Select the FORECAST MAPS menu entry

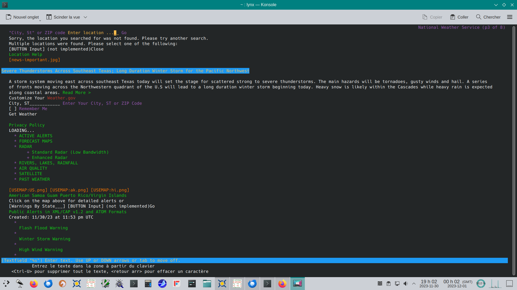tap(36, 141)
